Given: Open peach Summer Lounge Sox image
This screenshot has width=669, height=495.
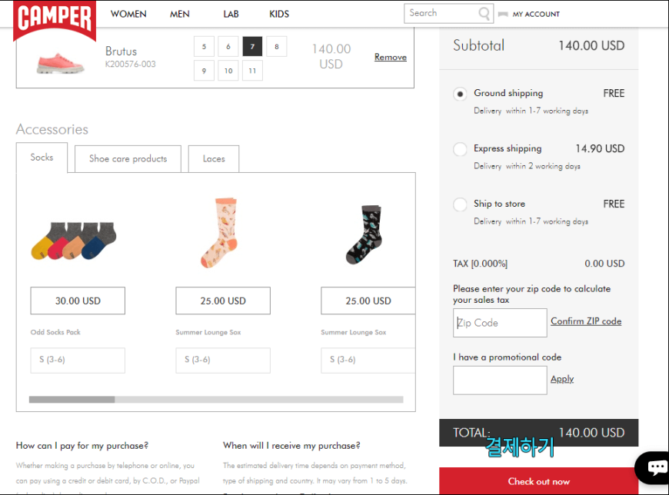Looking at the screenshot, I should pos(219,232).
